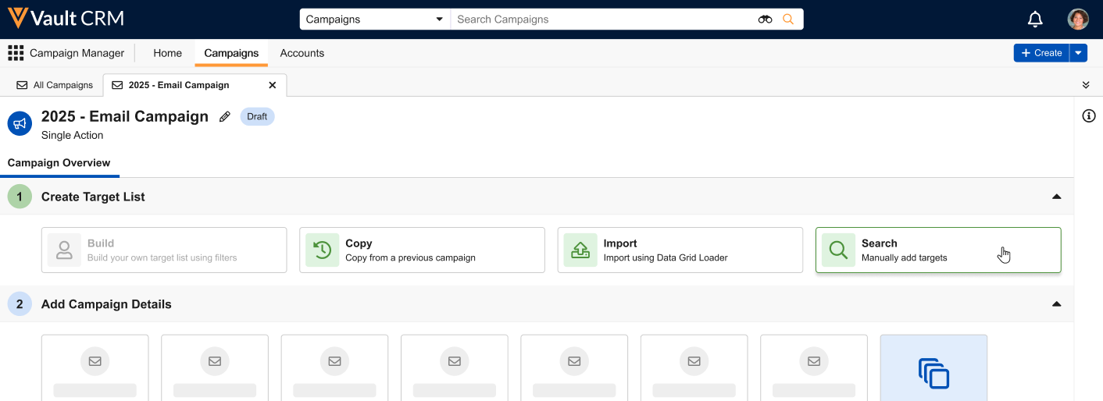Open the information panel icon
This screenshot has width=1103, height=401.
click(x=1089, y=116)
